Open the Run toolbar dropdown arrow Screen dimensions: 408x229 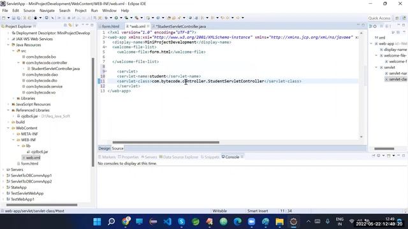coord(121,18)
